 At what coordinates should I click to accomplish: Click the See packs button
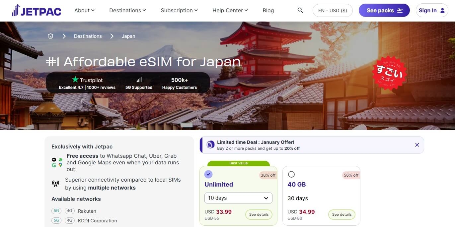[384, 10]
